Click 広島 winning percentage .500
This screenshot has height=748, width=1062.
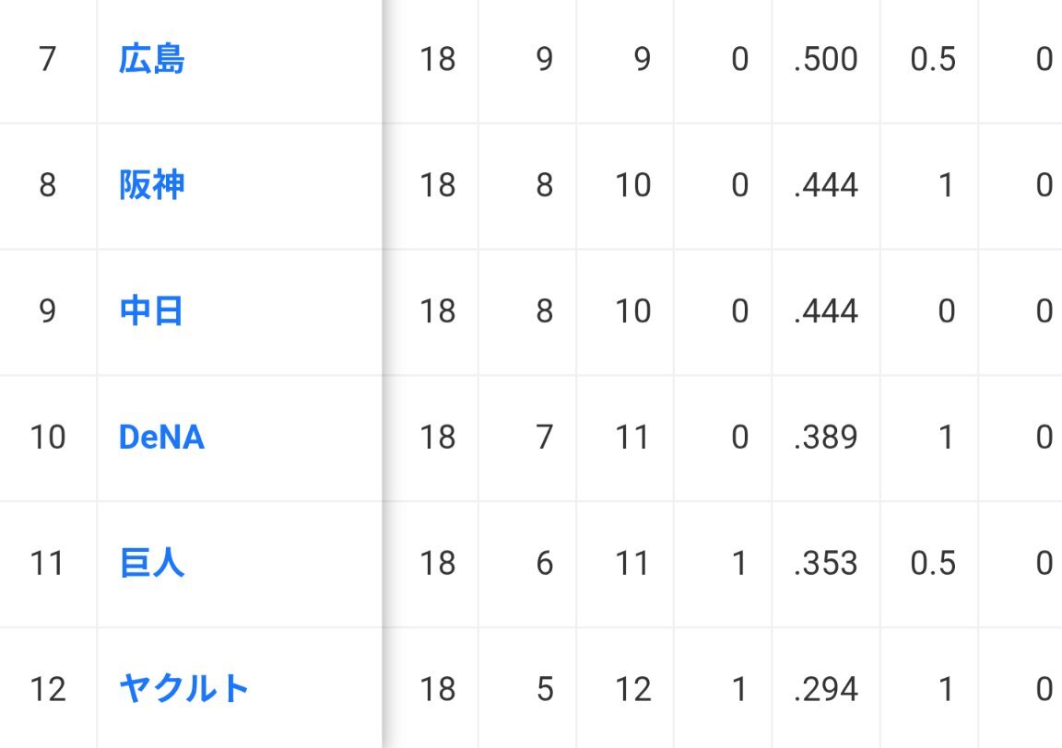826,60
